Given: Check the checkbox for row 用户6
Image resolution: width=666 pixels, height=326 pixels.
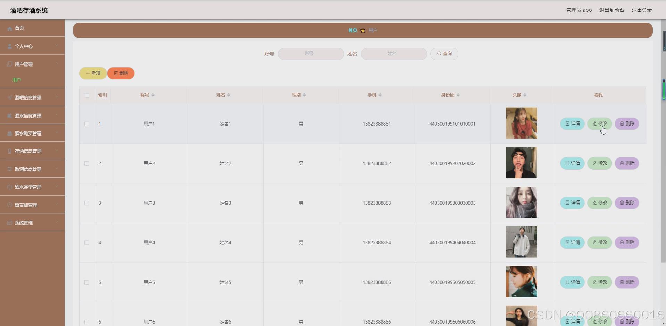Looking at the screenshot, I should pos(87,322).
